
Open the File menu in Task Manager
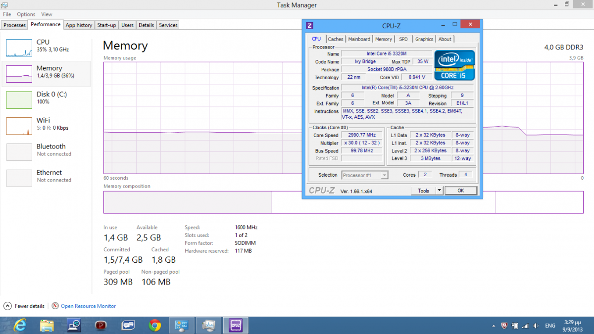(7, 14)
